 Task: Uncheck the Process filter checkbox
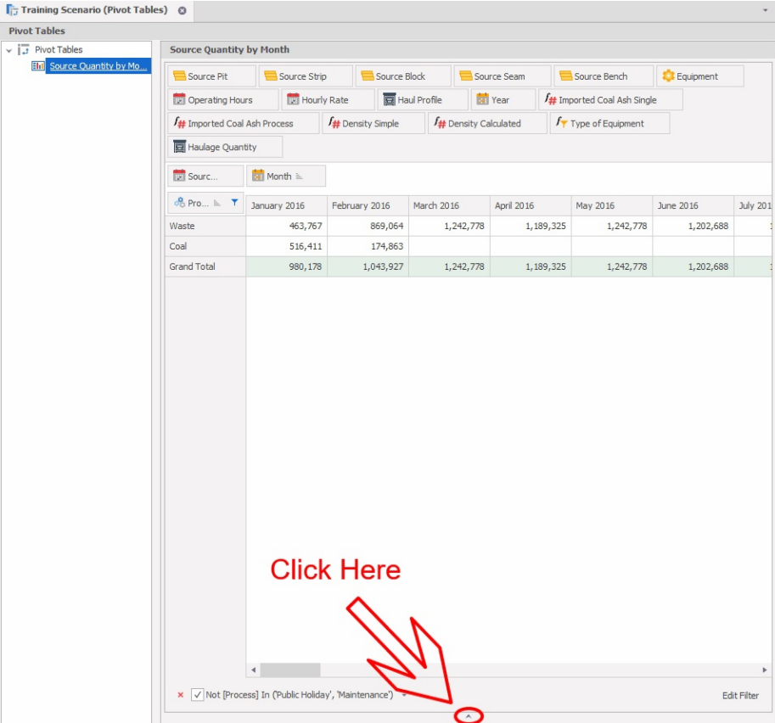(198, 695)
